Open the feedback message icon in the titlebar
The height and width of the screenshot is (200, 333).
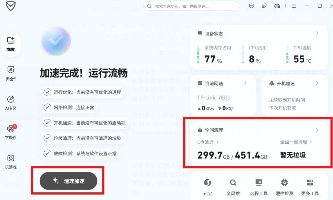pos(251,6)
